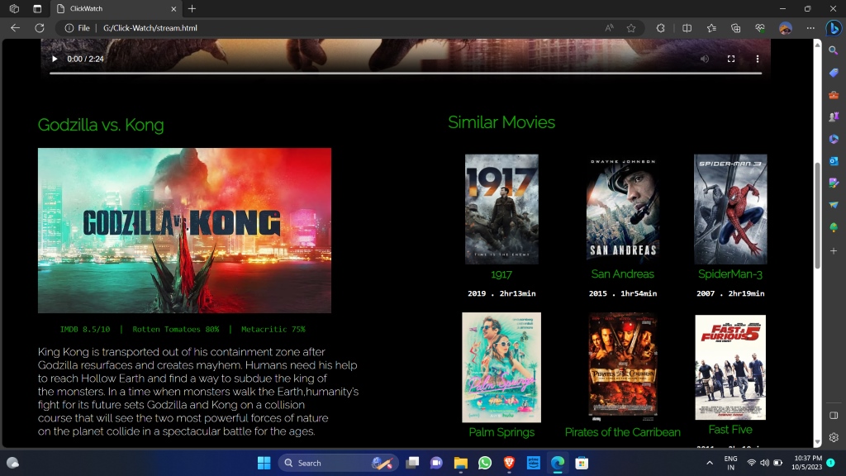Image resolution: width=846 pixels, height=476 pixels.
Task: Enter fullscreen for the video player
Action: point(731,59)
